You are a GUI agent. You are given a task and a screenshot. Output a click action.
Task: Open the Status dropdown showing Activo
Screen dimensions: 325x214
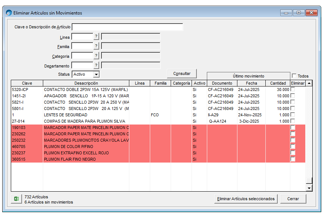96,75
